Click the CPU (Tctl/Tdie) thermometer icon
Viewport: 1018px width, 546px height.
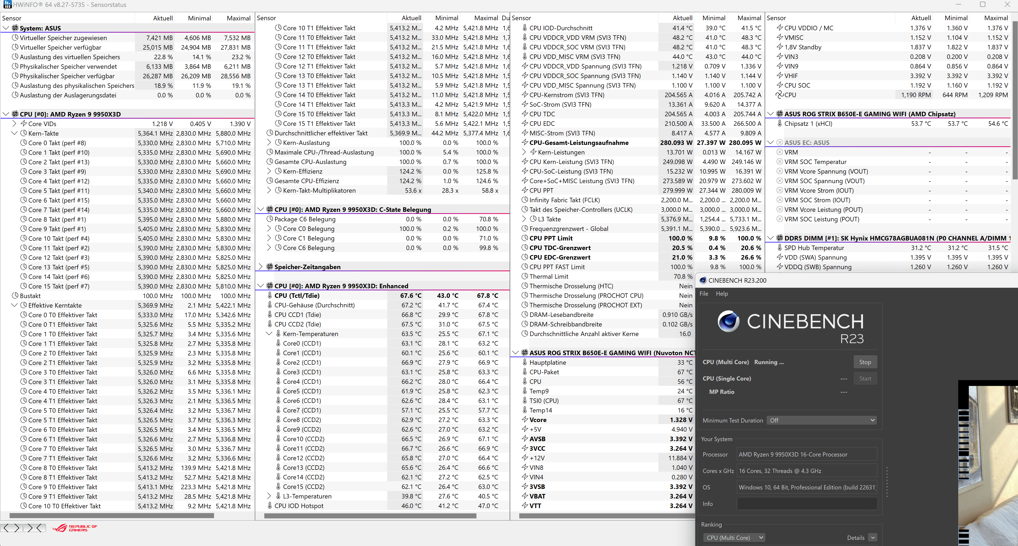[270, 295]
